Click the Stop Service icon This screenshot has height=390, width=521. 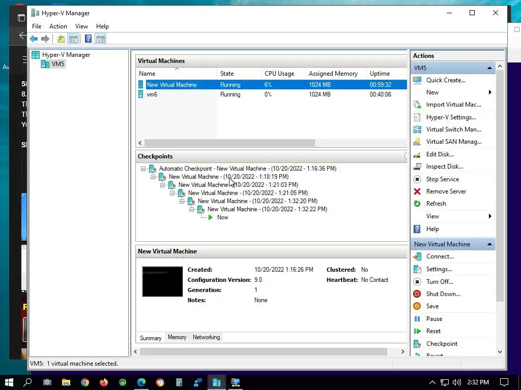(x=417, y=179)
